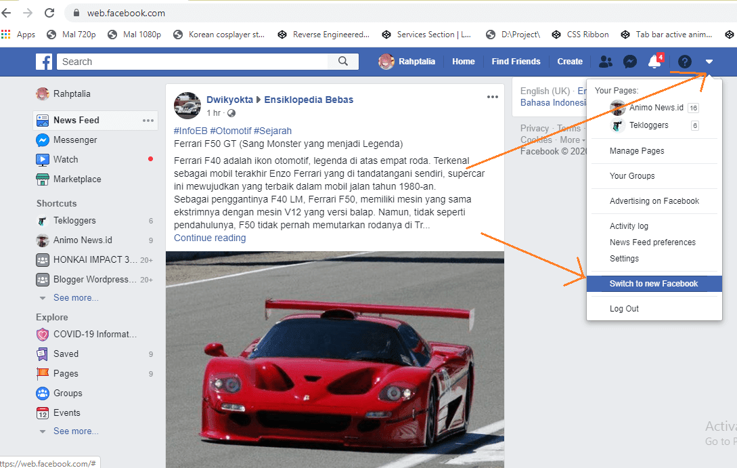
Task: Open Dwikyokta profile link
Action: click(229, 100)
